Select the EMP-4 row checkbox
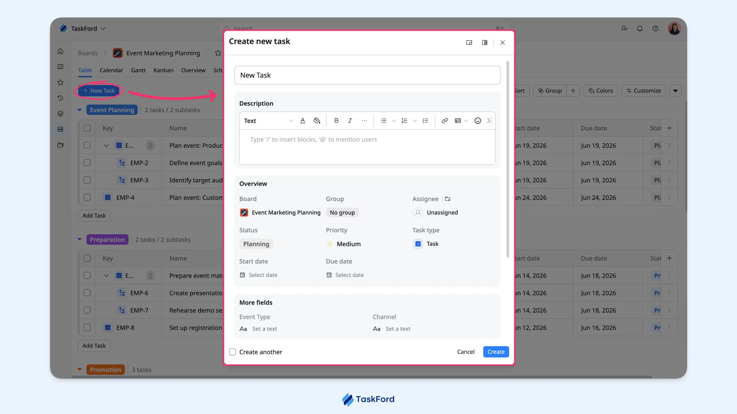 [x=87, y=197]
